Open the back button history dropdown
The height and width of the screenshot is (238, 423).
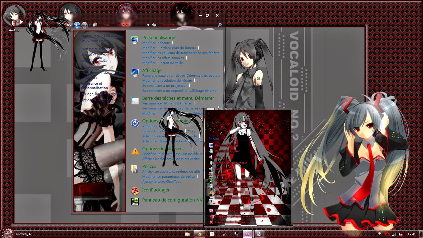pyautogui.click(x=89, y=25)
